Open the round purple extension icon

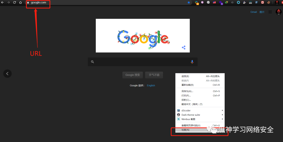[x=202, y=2]
